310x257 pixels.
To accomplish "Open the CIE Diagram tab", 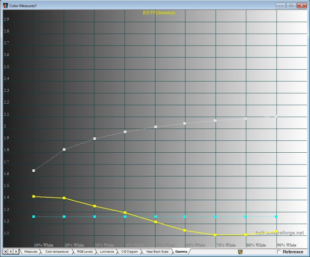I will click(x=130, y=252).
